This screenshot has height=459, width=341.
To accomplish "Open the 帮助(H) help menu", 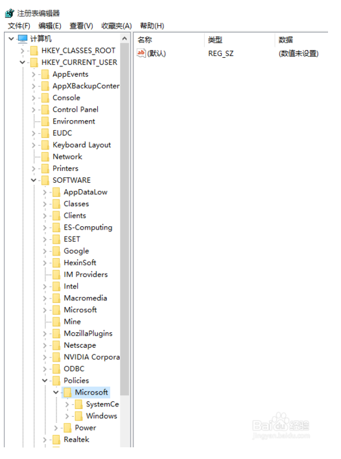I will (x=152, y=26).
